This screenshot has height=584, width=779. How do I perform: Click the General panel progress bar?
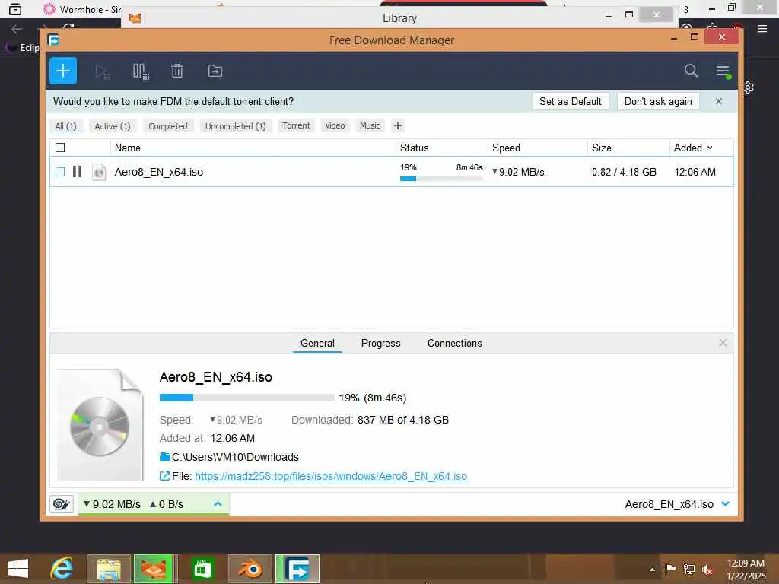pos(247,398)
